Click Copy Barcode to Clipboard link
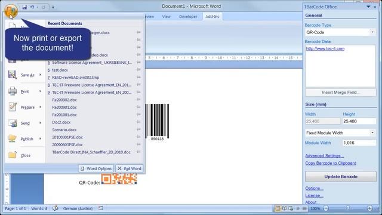382x215 pixels. pyautogui.click(x=331, y=163)
